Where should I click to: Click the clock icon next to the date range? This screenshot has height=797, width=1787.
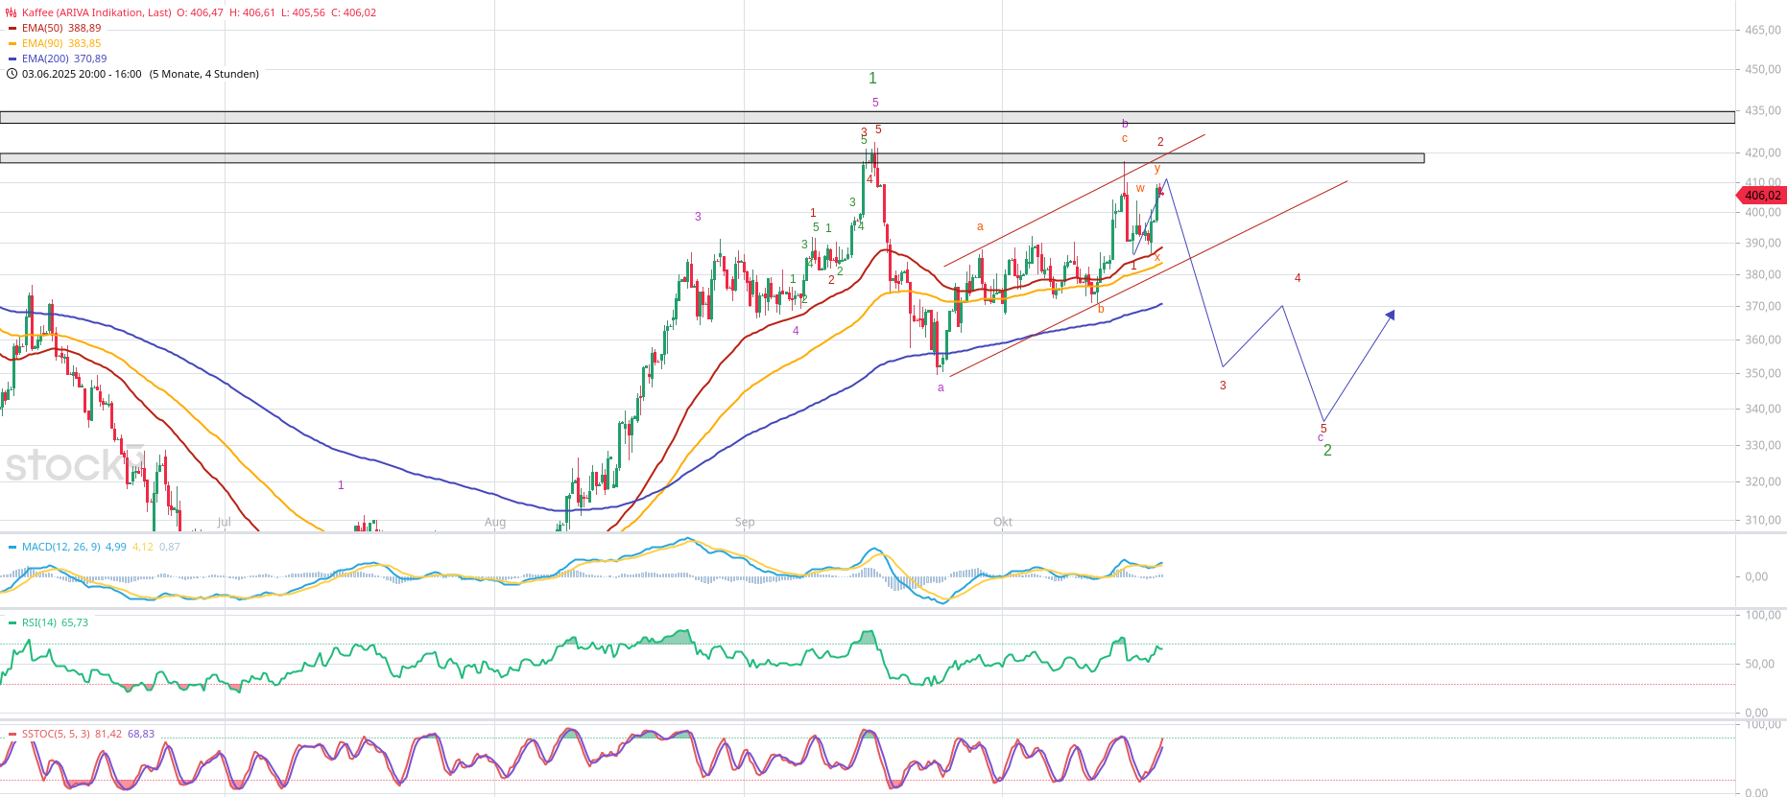coord(12,74)
